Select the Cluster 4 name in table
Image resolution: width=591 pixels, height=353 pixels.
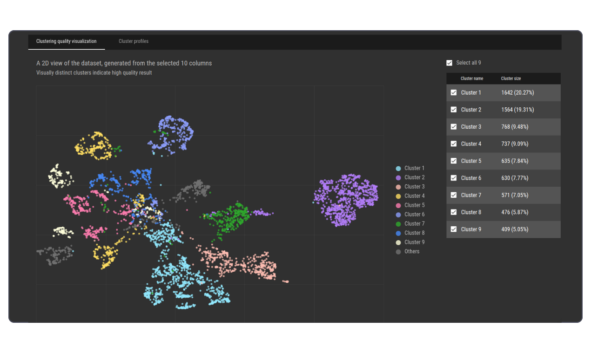[x=471, y=144]
